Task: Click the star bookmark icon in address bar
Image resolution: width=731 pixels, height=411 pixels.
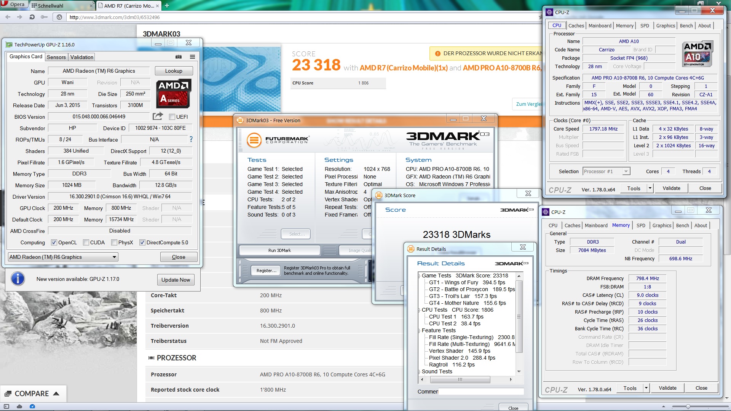Action: [x=540, y=17]
